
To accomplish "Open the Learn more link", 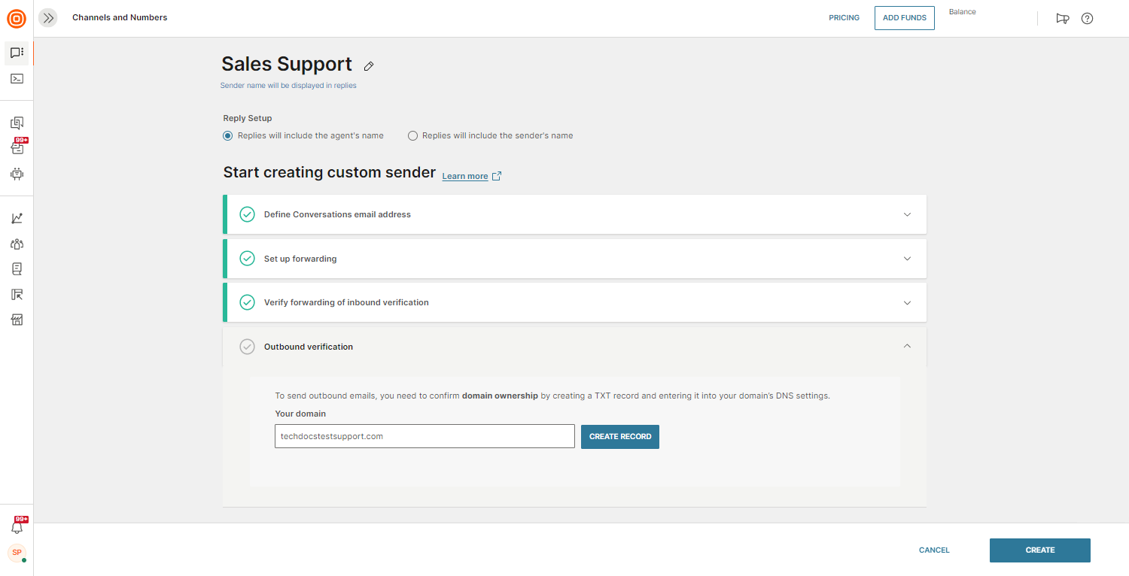I will pos(465,177).
